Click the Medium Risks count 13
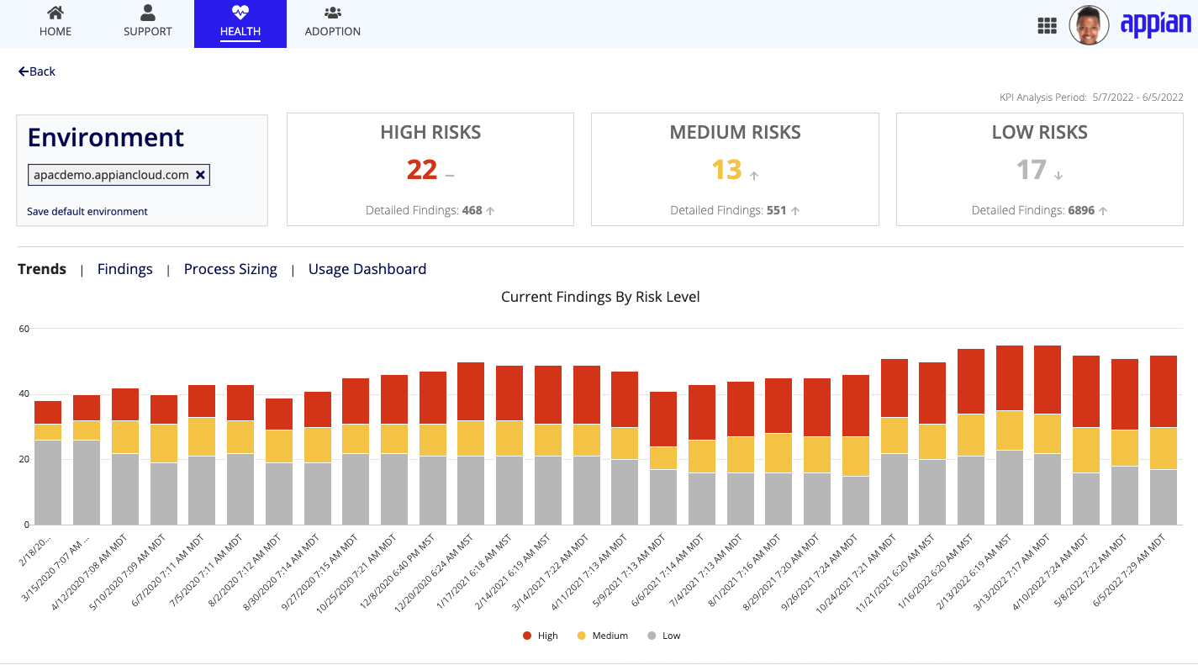This screenshot has width=1198, height=665. (727, 170)
